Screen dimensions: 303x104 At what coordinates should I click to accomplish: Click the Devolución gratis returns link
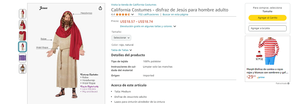[146, 26]
